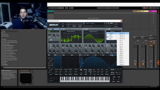Select LFO 4 modulation tab

103,55
